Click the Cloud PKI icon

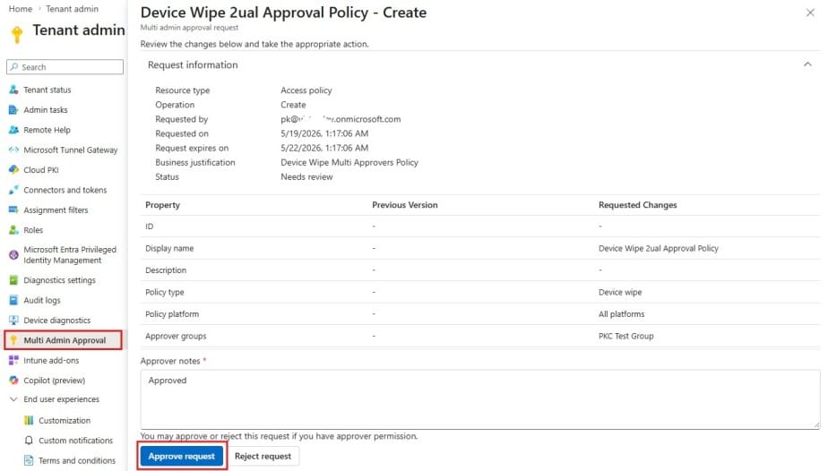13,170
